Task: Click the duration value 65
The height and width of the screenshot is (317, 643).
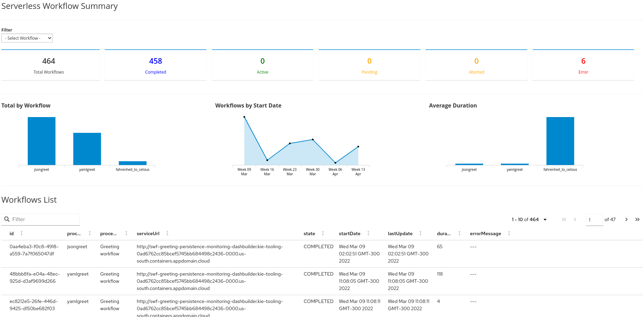Action: pyautogui.click(x=440, y=246)
